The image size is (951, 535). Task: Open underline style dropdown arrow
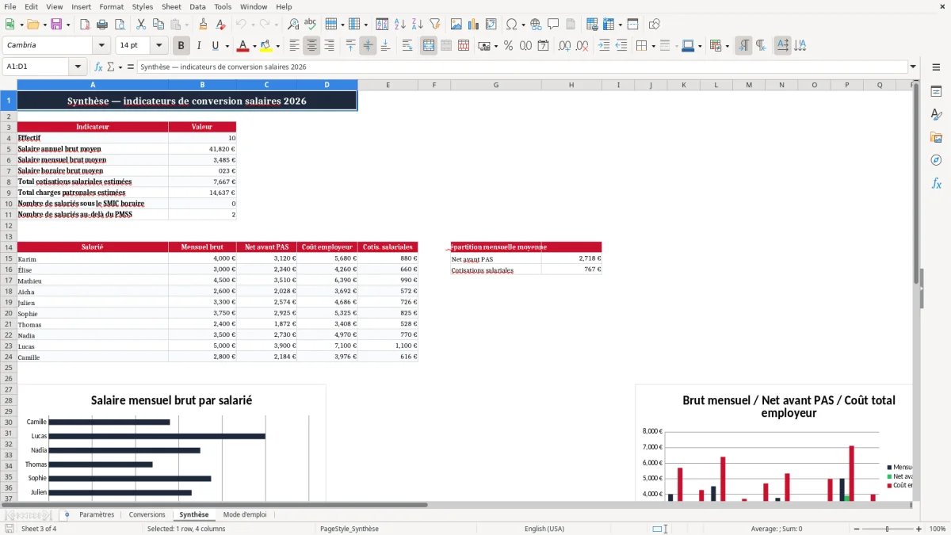click(227, 46)
